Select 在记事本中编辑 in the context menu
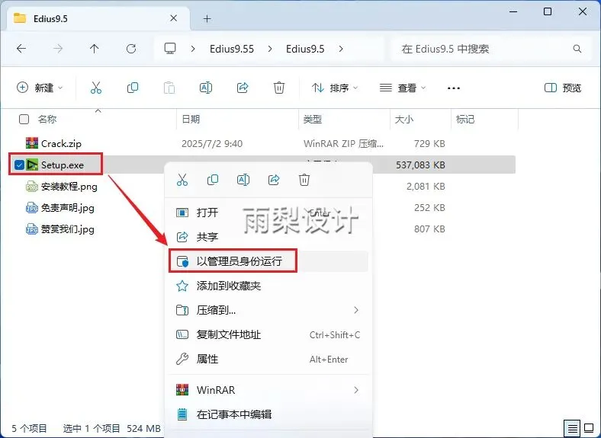Screen dimensions: 601x438 268,414
